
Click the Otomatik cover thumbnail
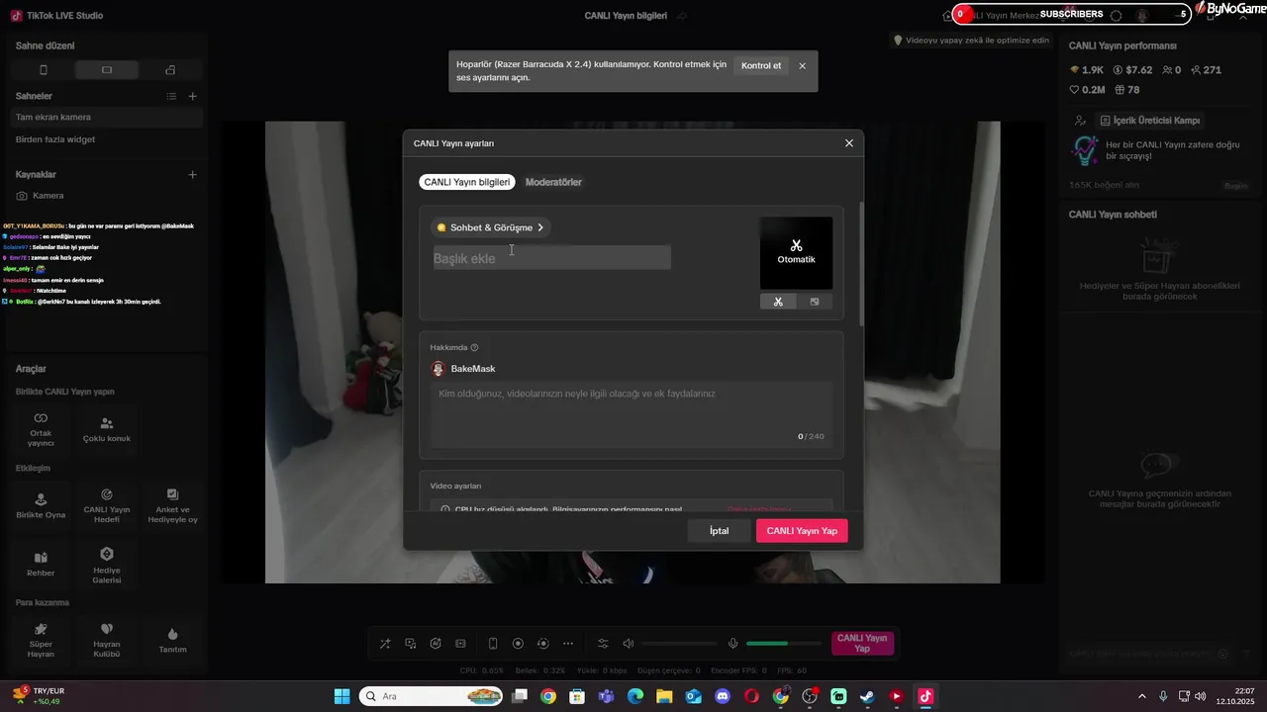pyautogui.click(x=796, y=253)
